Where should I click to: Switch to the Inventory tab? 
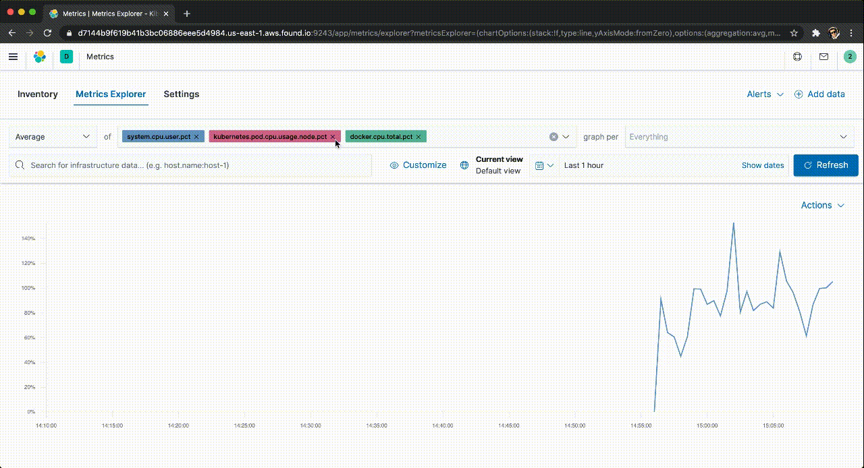(37, 94)
